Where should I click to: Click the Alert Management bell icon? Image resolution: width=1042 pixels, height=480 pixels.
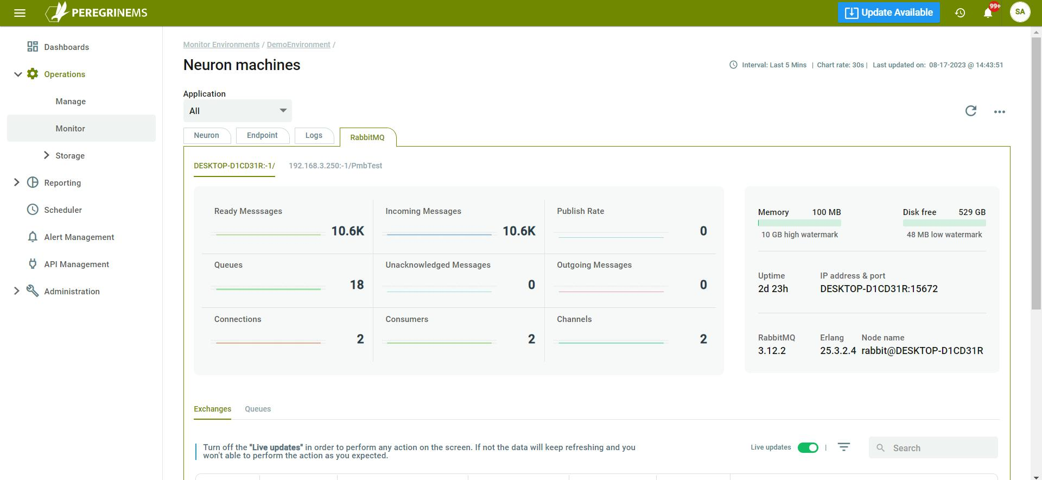[33, 237]
